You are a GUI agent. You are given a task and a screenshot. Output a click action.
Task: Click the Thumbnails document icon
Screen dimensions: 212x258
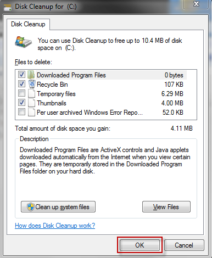coord(31,103)
